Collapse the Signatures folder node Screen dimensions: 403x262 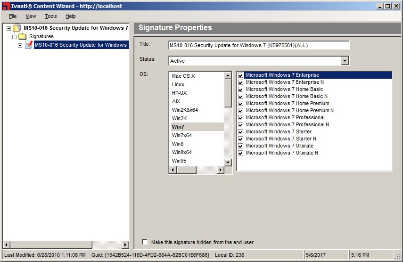click(x=15, y=37)
